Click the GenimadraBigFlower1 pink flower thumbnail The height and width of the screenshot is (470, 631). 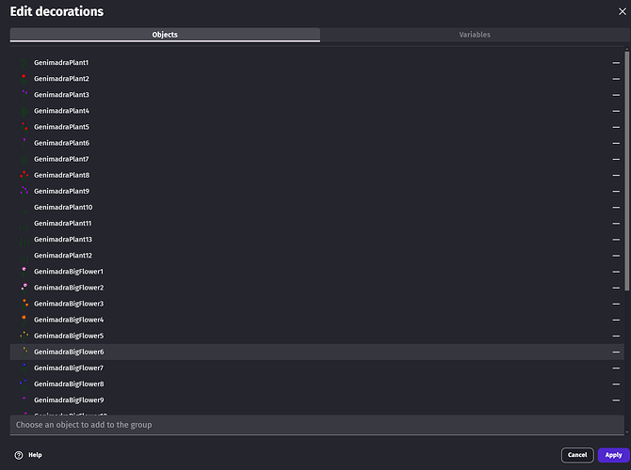click(x=24, y=272)
